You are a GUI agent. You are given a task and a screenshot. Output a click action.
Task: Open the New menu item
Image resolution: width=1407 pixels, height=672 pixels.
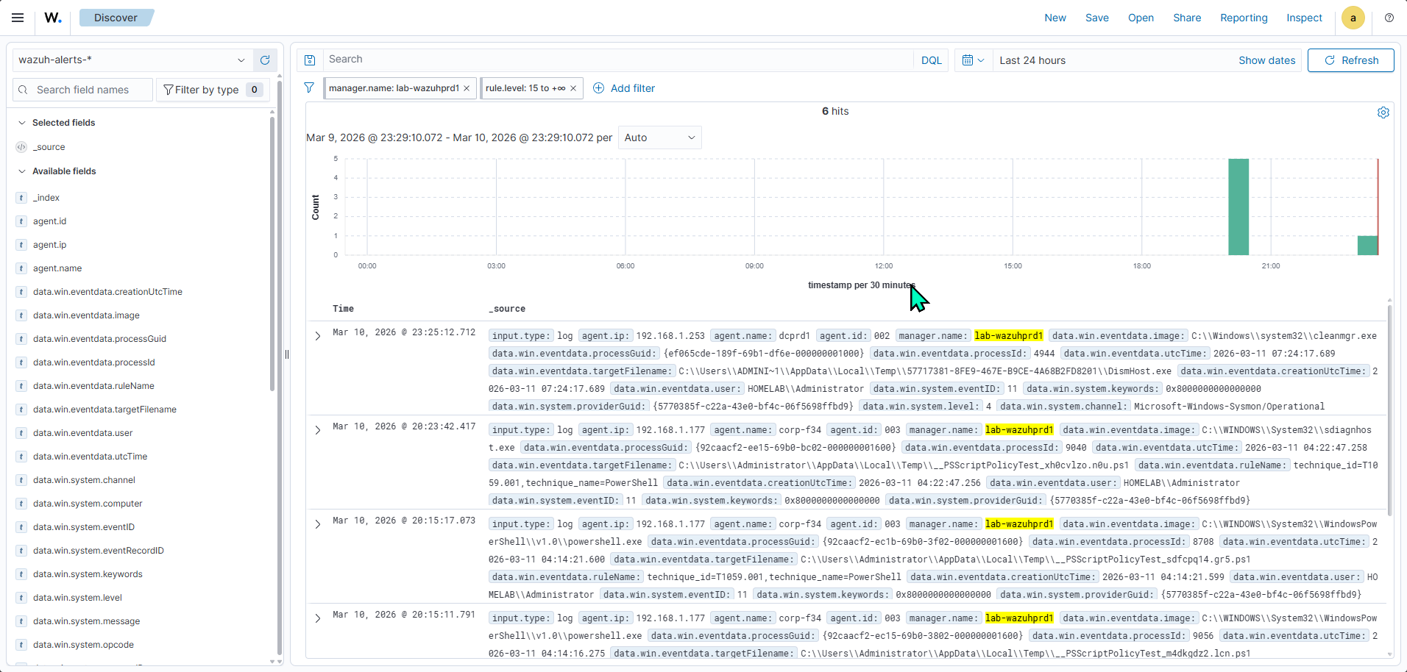[x=1055, y=18]
